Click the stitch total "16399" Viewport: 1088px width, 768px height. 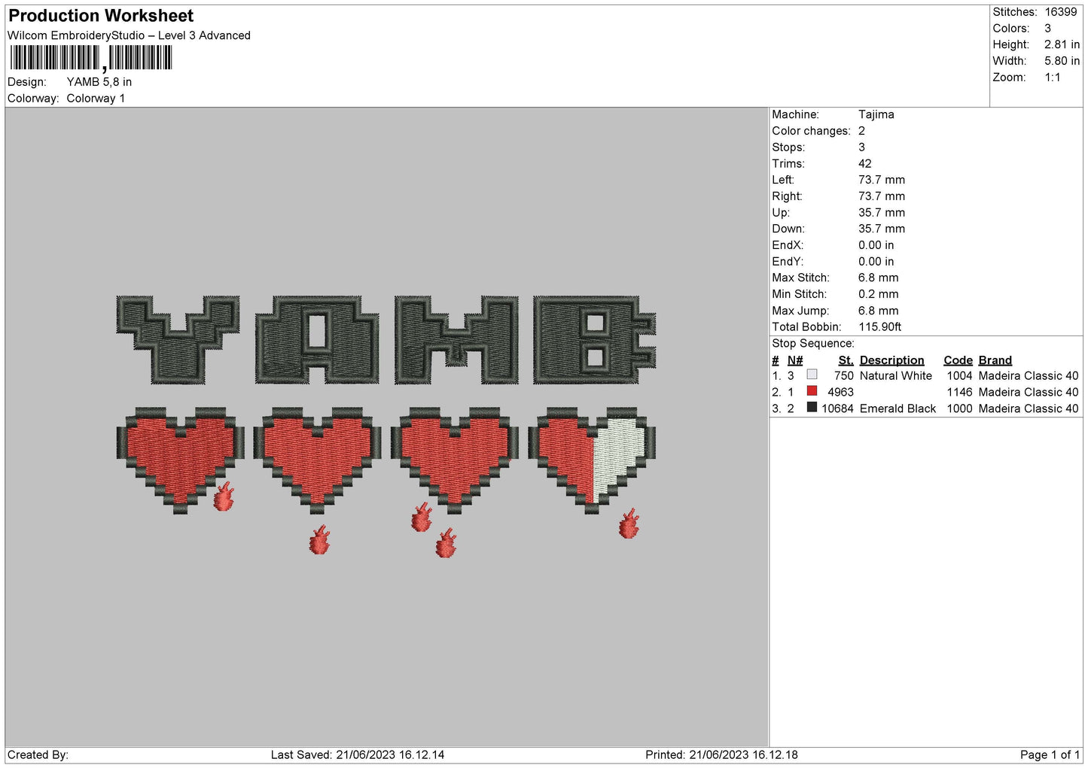(1061, 12)
